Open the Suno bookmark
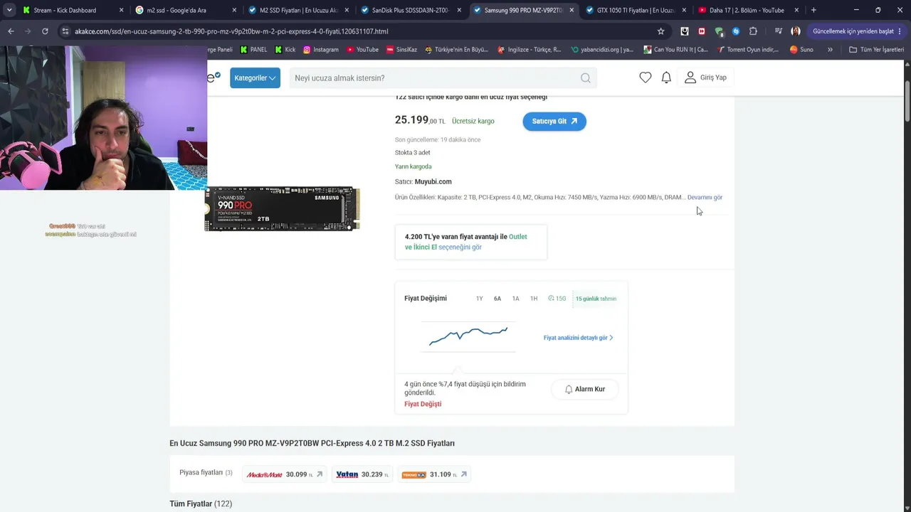Viewport: 911px width, 512px height. click(801, 50)
